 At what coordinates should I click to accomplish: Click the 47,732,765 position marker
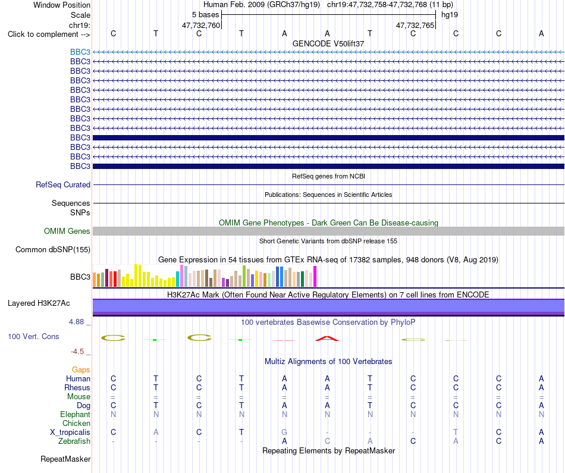coord(415,25)
